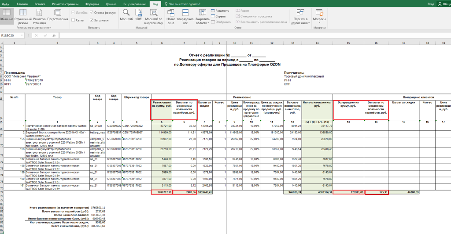Select total cell 2883,56
The image size is (451, 234).
[x=185, y=192]
